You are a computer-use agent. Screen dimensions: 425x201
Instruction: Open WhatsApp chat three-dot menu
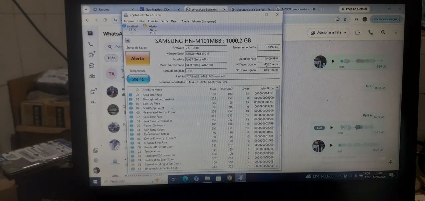tap(396, 32)
